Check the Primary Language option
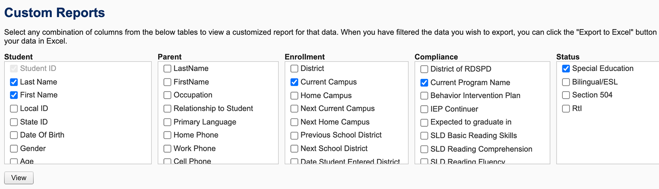659x189 pixels. click(x=167, y=122)
